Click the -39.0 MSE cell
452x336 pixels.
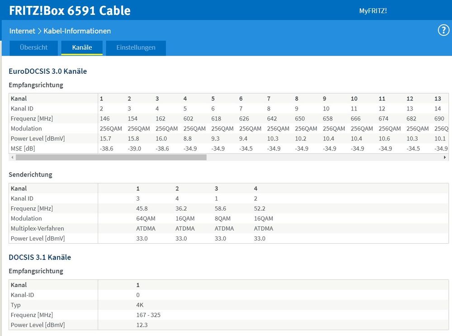[134, 149]
